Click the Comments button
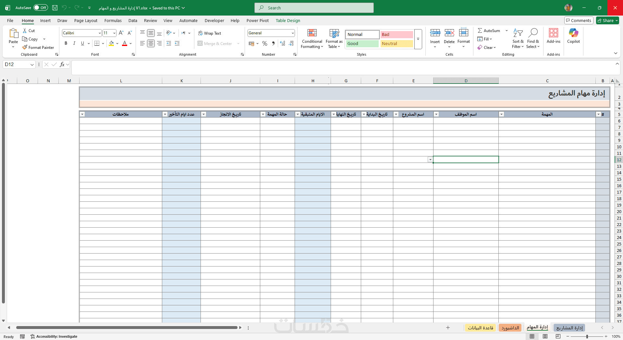This screenshot has width=623, height=340. pos(579,20)
